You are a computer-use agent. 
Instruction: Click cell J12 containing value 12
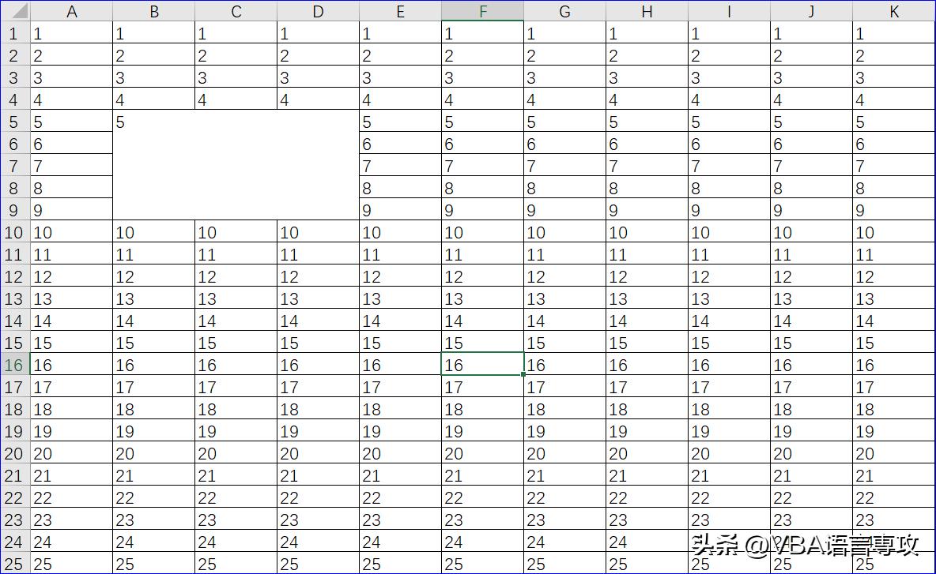(x=811, y=276)
